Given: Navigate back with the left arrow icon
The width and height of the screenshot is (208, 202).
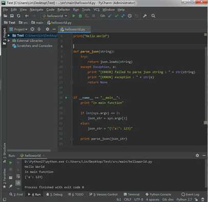Looking at the screenshot, I should 27,16.
